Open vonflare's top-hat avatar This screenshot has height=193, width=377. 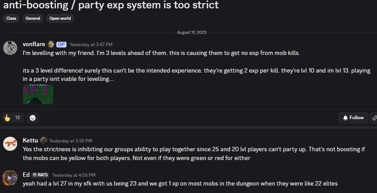[10, 48]
